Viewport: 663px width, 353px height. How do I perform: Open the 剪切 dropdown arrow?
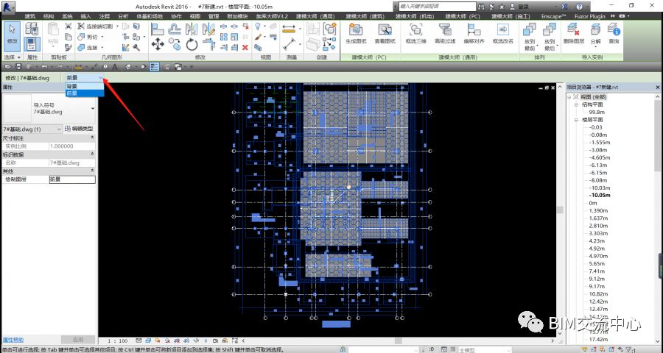pyautogui.click(x=102, y=38)
